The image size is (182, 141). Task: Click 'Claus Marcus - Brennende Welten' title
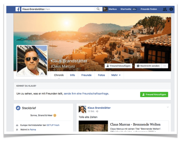click(135, 124)
